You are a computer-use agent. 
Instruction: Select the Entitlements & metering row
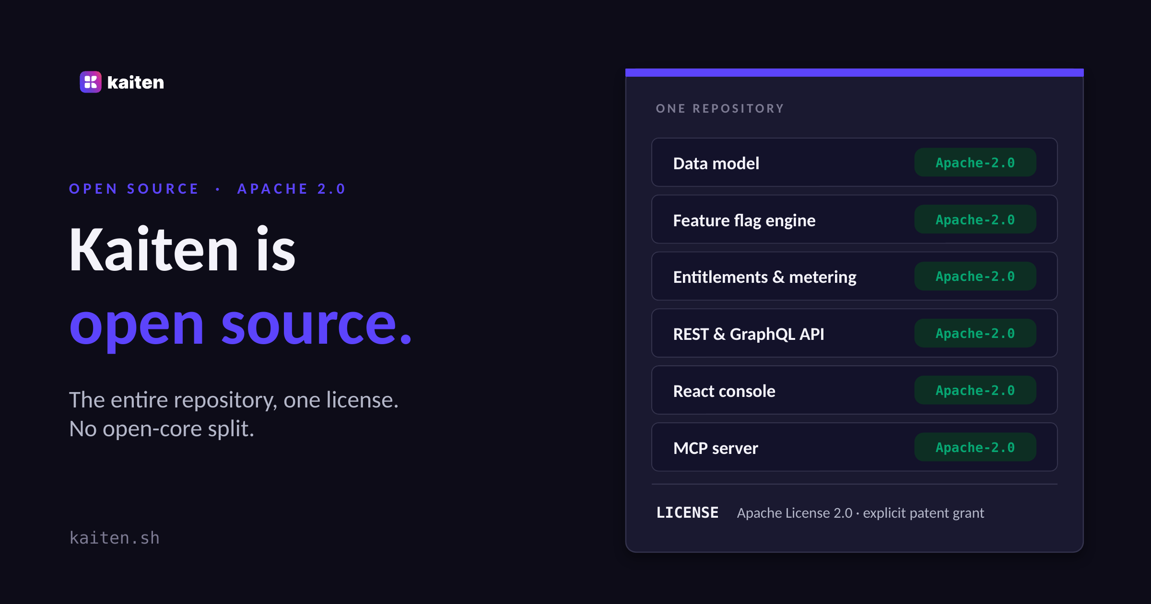[x=854, y=276]
